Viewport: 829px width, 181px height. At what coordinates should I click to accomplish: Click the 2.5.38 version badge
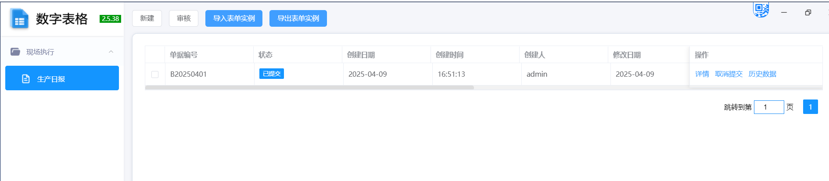(x=110, y=18)
